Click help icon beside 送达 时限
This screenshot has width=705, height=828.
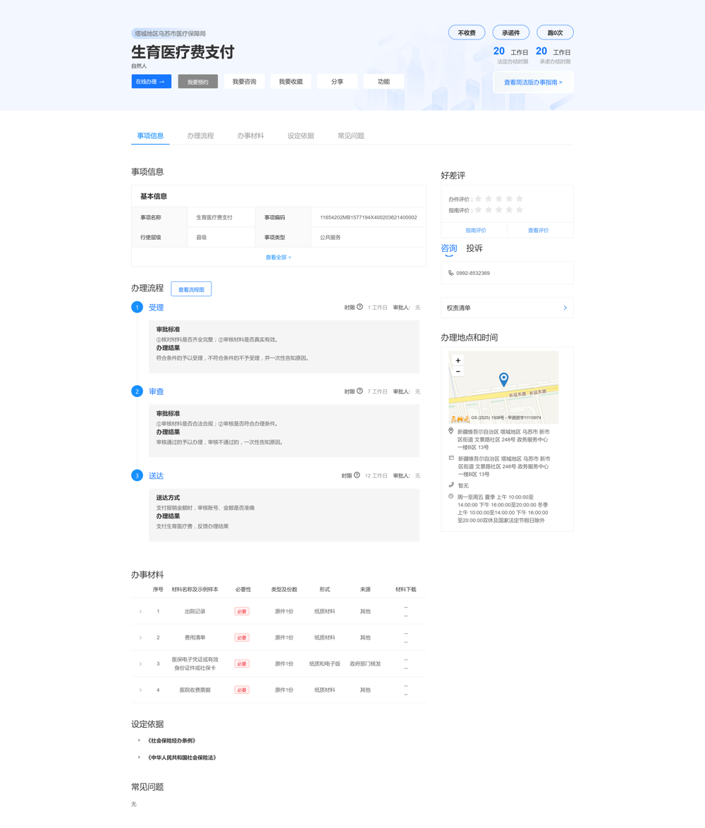click(x=357, y=475)
